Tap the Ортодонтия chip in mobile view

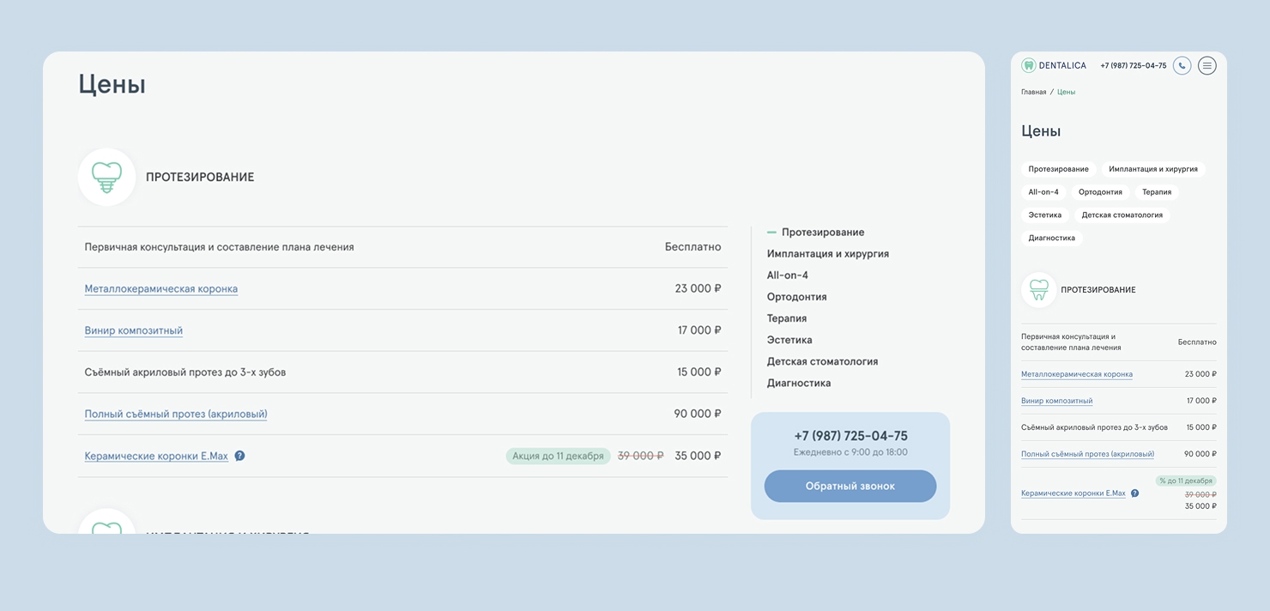pos(1101,192)
